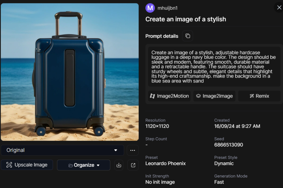Click the title 'Create an image of a stylish'

pos(186,19)
